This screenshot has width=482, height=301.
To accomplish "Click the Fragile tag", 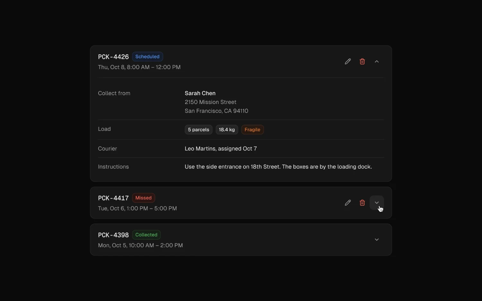I will [x=252, y=130].
